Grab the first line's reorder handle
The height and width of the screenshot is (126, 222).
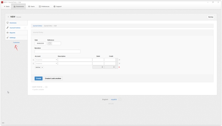33,60
